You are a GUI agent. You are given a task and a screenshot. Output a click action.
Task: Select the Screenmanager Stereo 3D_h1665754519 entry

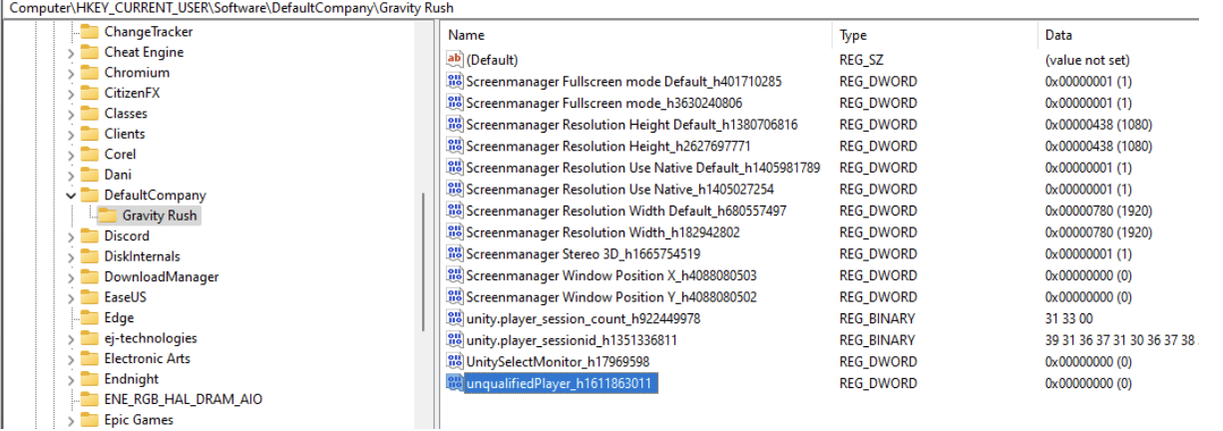(583, 253)
